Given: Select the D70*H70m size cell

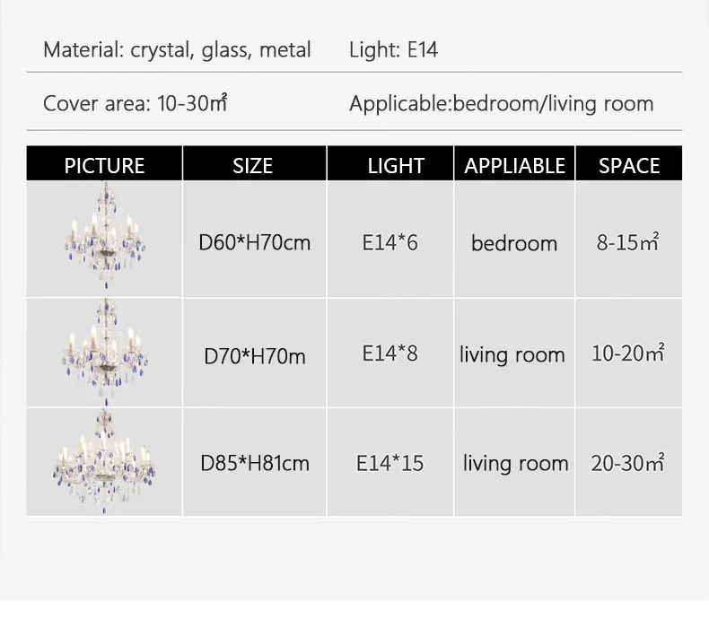Looking at the screenshot, I should click(255, 353).
